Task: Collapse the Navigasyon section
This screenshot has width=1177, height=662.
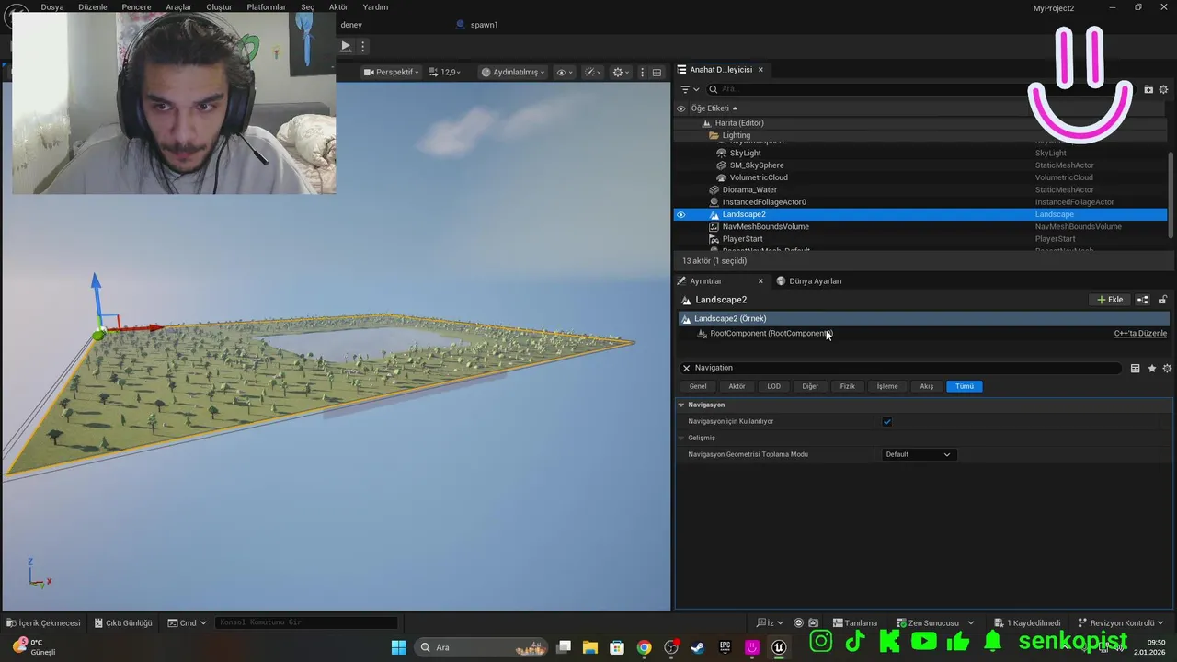Action: 681,405
